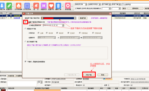This screenshot has width=149, height=91.
Task: Click merchant code cell S40292644160
Action: [x=124, y=18]
